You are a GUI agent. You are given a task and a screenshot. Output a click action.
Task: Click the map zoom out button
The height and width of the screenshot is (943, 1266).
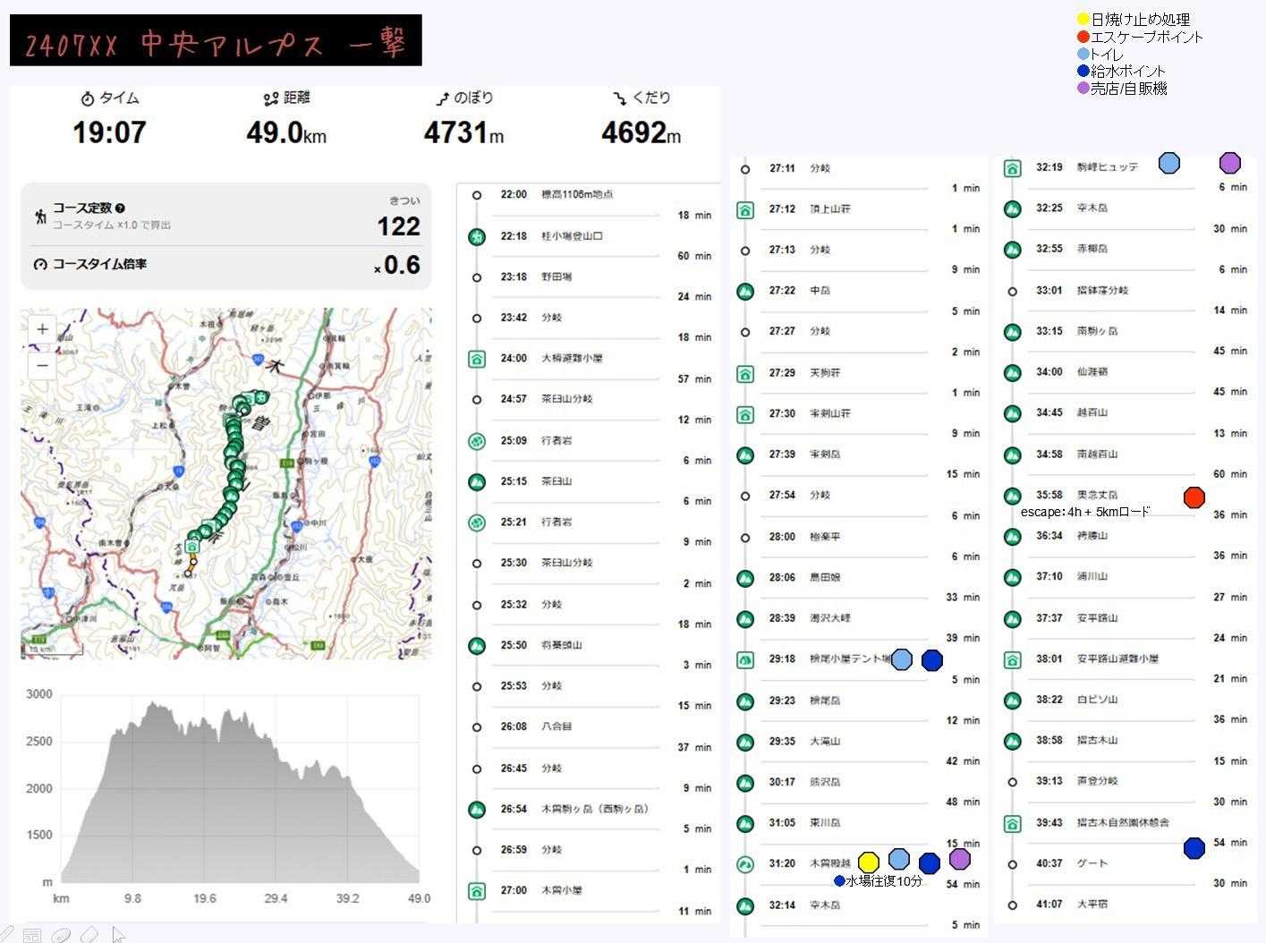[42, 365]
